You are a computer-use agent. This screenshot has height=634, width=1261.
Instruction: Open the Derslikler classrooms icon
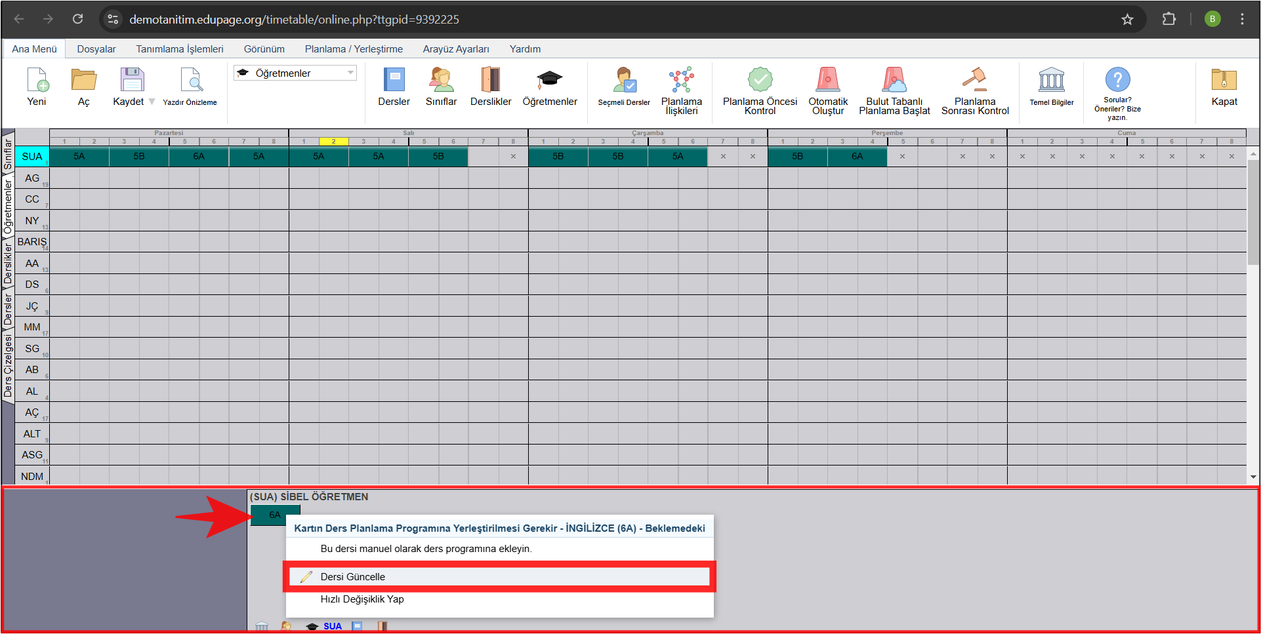point(490,80)
